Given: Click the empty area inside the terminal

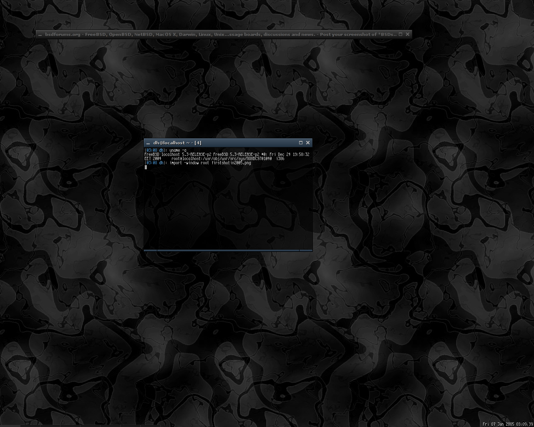Looking at the screenshot, I should point(228,208).
